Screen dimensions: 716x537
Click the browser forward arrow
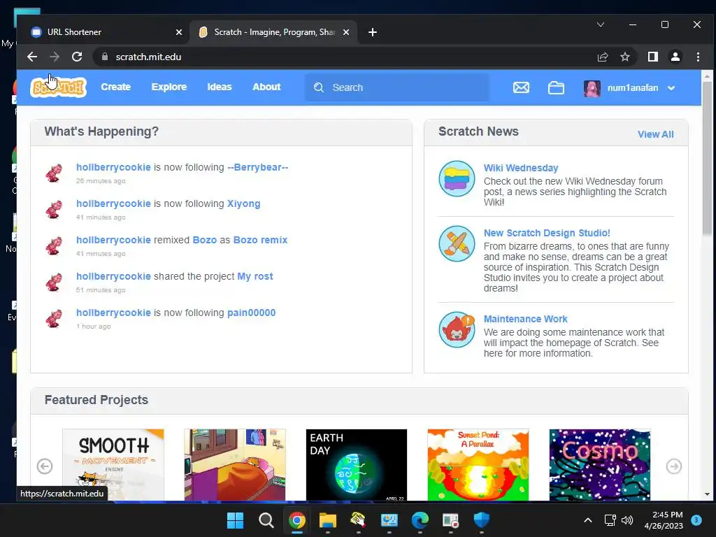pos(55,57)
